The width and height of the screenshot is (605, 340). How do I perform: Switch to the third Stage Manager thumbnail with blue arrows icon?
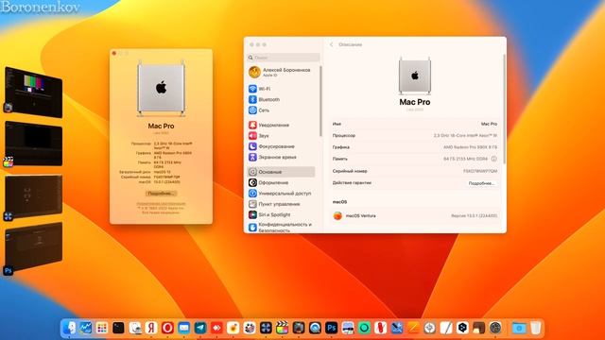(34, 195)
